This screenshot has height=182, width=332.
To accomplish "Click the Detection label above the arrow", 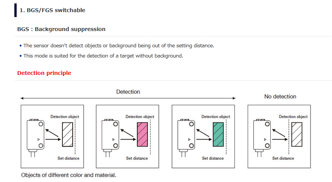I will click(x=128, y=92).
